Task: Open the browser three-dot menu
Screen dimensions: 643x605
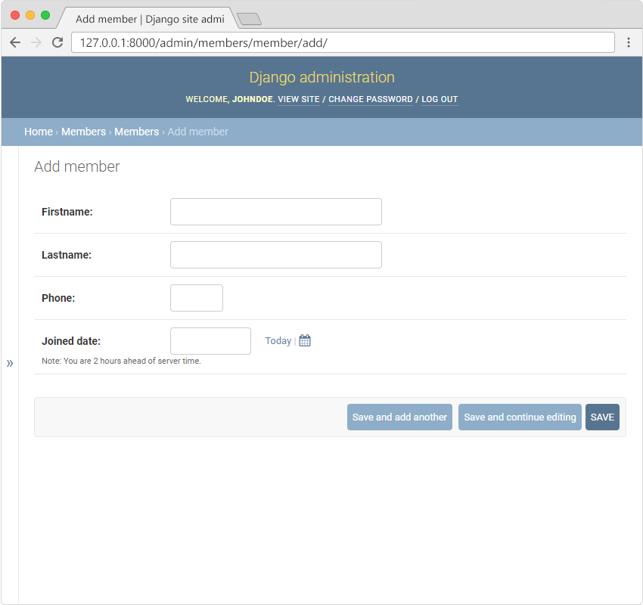Action: pyautogui.click(x=628, y=42)
